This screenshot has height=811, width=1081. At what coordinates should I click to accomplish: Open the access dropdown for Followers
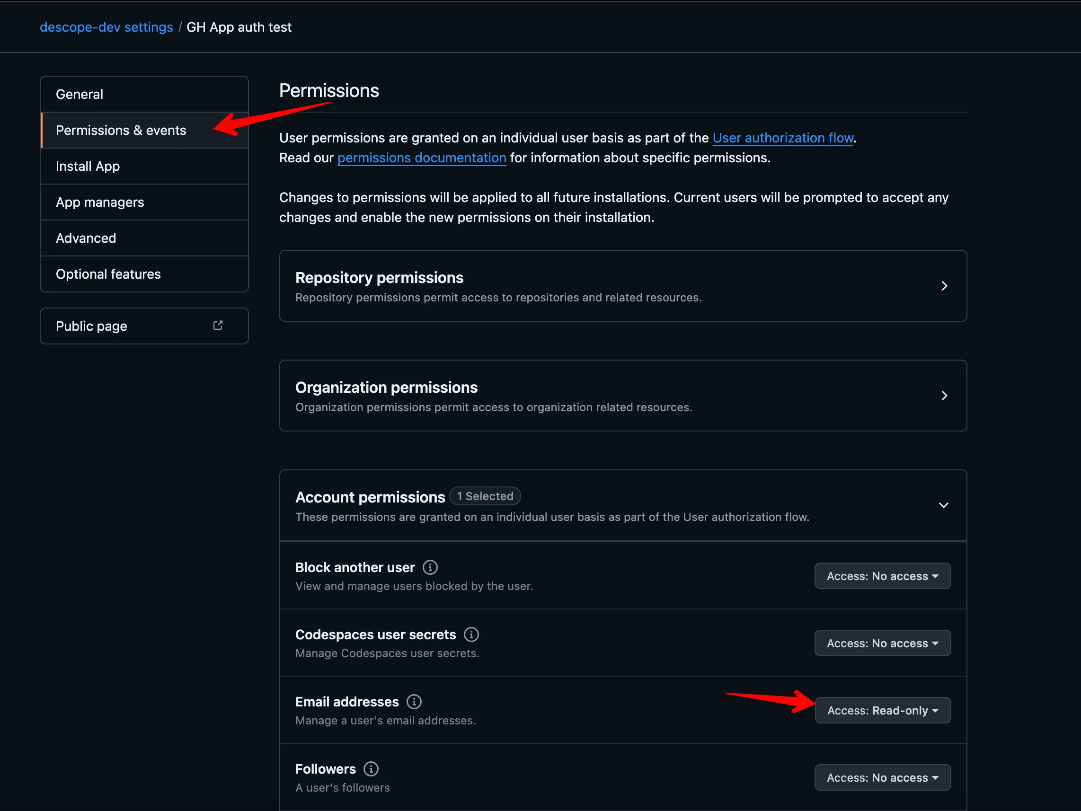pyautogui.click(x=882, y=777)
